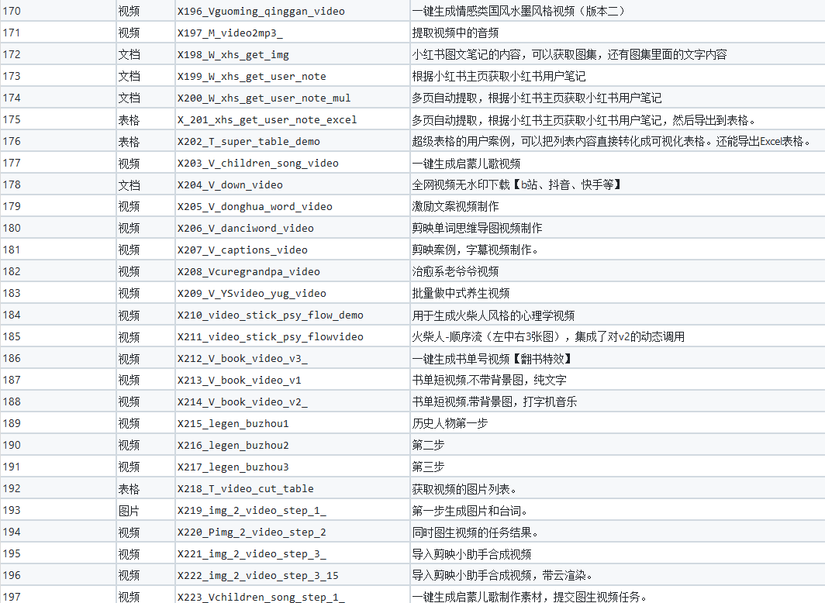Click description 第一步生成图片和台词。
825x603 pixels.
(469, 511)
